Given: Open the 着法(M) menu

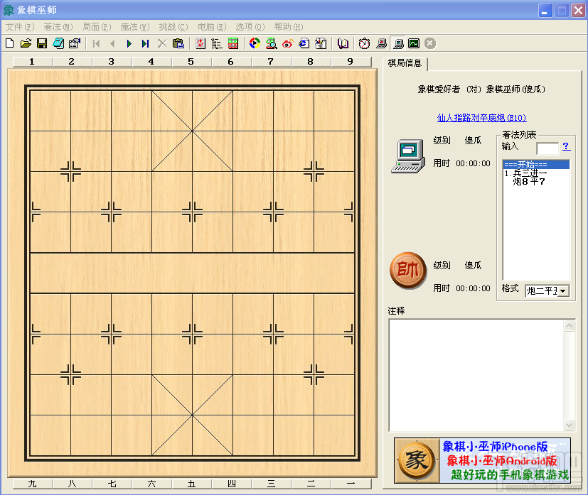Looking at the screenshot, I should (58, 27).
